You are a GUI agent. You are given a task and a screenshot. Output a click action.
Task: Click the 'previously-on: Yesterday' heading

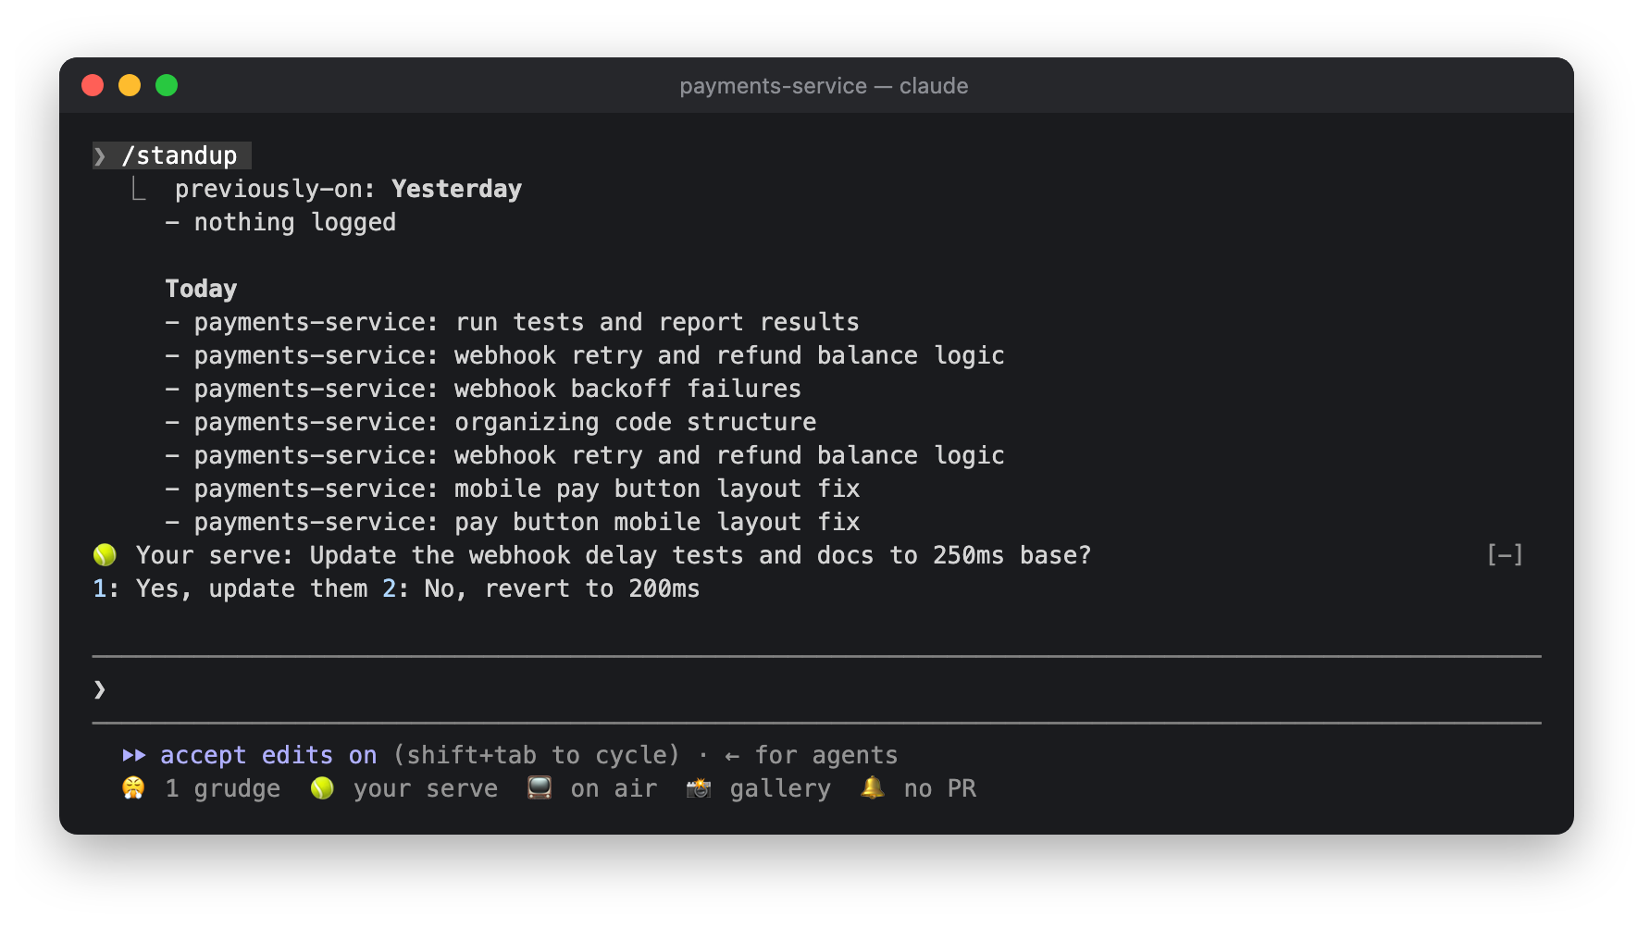349,189
